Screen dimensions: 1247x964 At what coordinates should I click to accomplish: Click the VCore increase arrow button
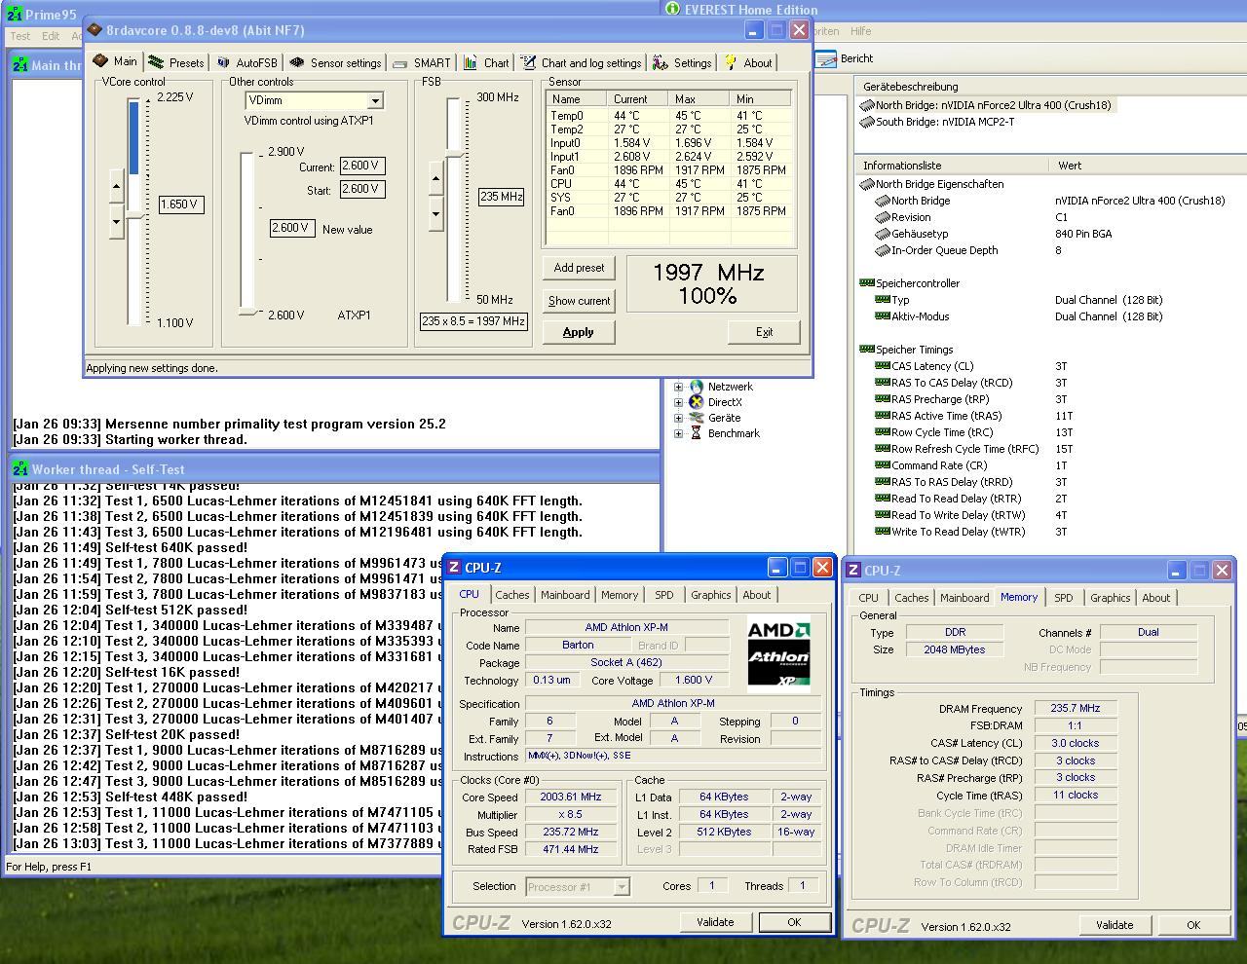(116, 185)
